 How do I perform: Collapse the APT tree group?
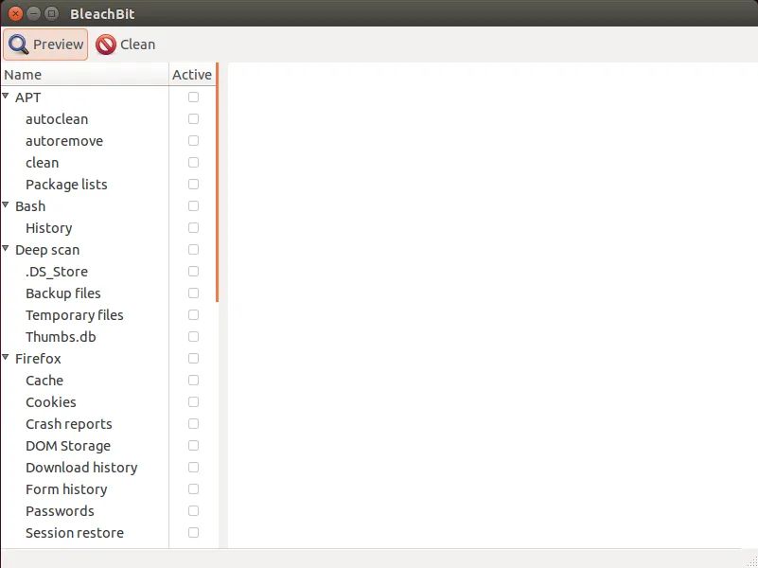click(x=6, y=97)
